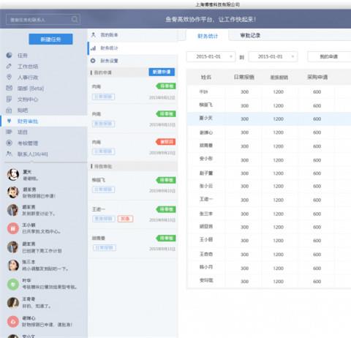This screenshot has height=338, width=351.
Task: Switch to the 财务统计 tab
Action: coord(208,36)
